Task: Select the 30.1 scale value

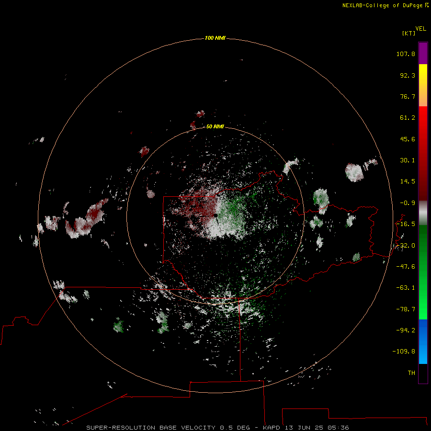Action: pyautogui.click(x=408, y=160)
